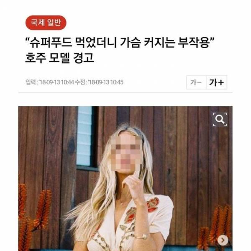Decrease font size with 가- button
The width and height of the screenshot is (251, 251).
tap(196, 82)
